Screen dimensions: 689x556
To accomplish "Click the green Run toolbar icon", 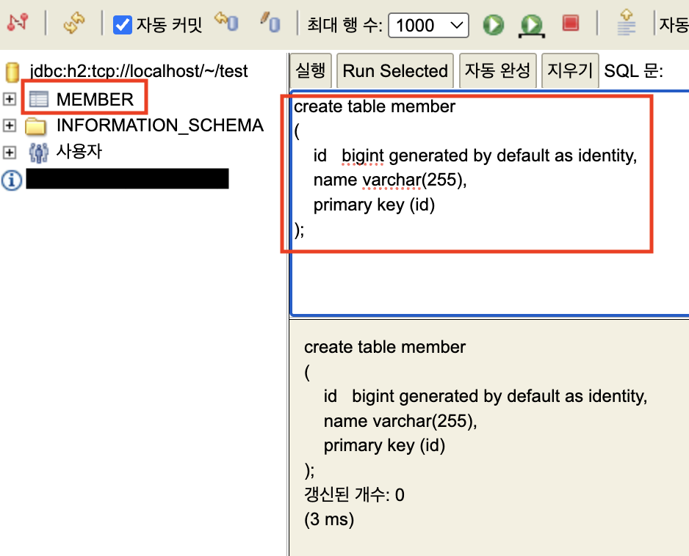I will pyautogui.click(x=494, y=25).
